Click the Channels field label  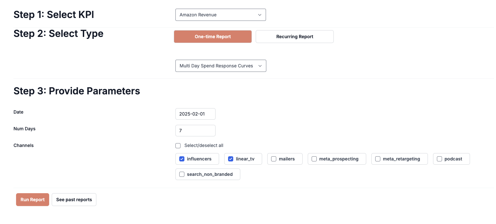[23, 145]
